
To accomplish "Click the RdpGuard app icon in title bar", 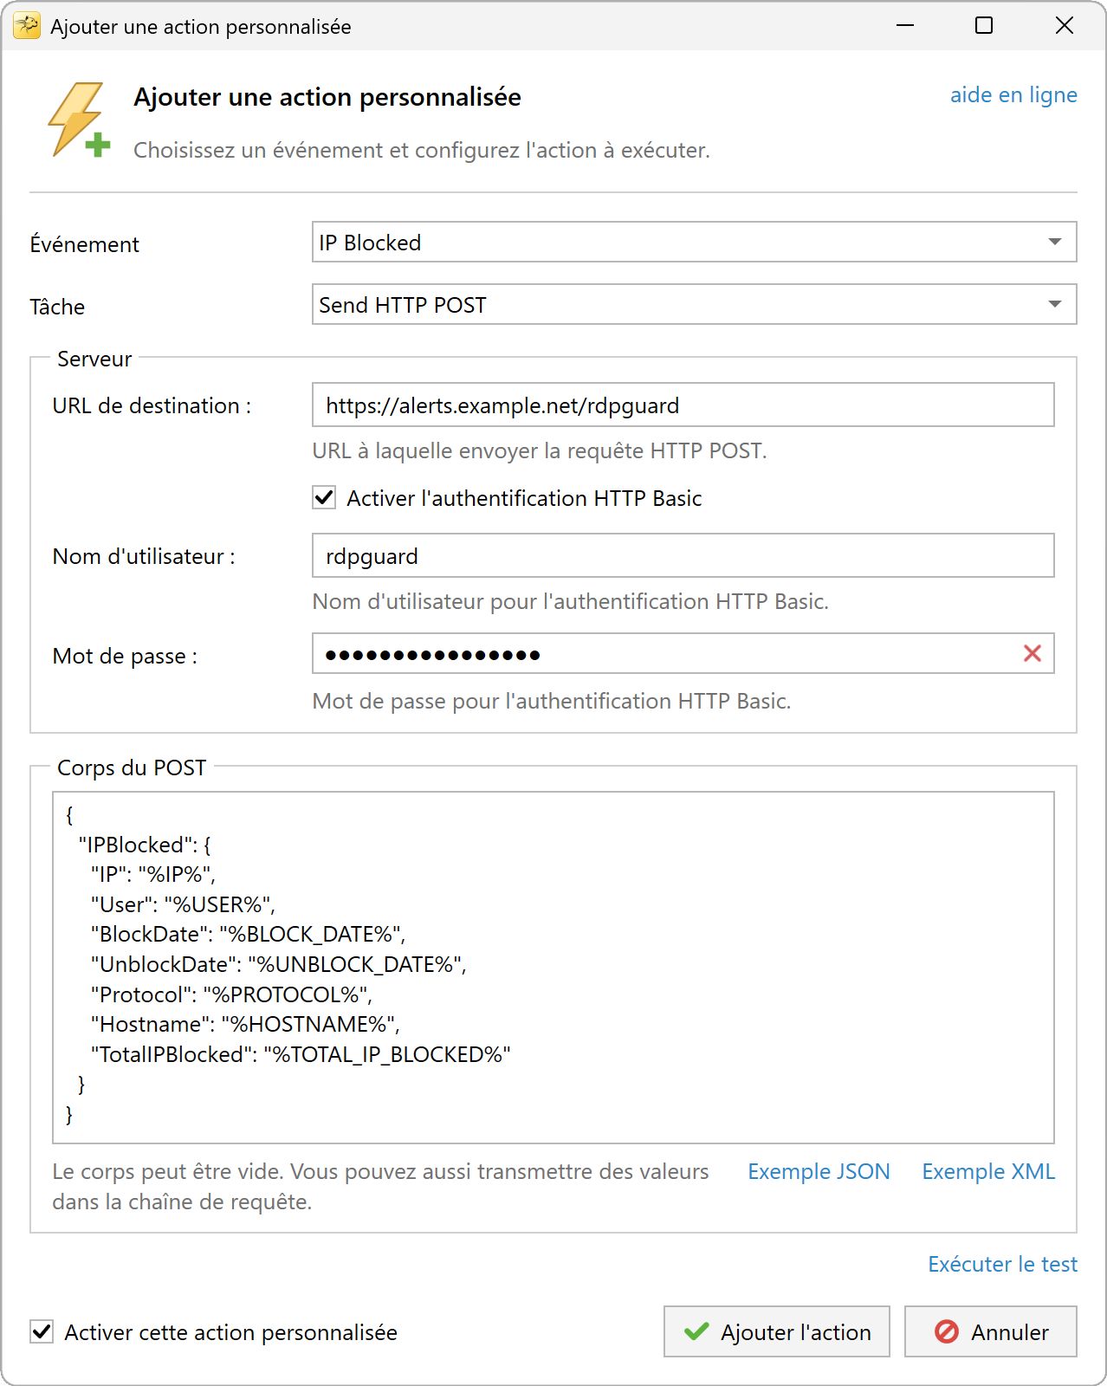I will pyautogui.click(x=27, y=26).
